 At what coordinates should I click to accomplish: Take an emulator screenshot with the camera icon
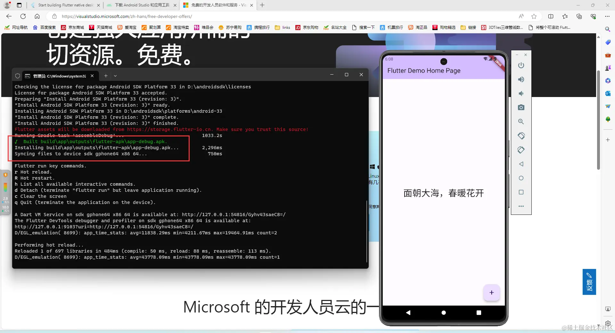521,108
